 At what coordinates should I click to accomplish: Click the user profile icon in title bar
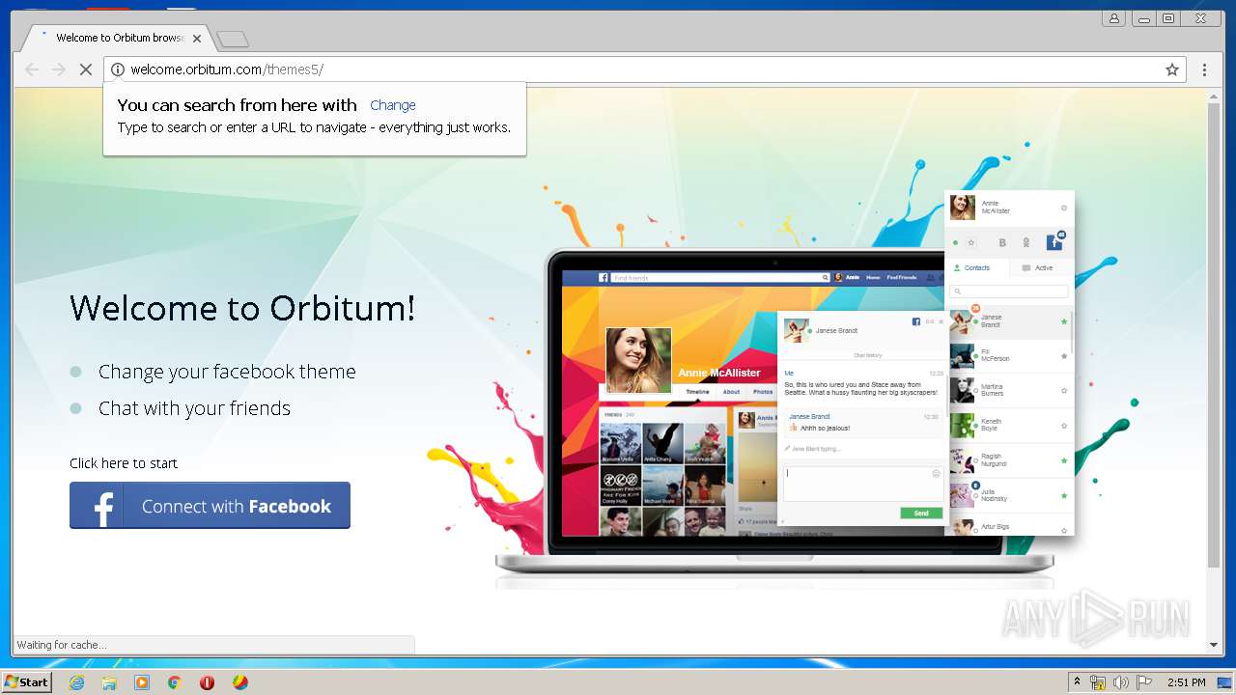(x=1114, y=18)
